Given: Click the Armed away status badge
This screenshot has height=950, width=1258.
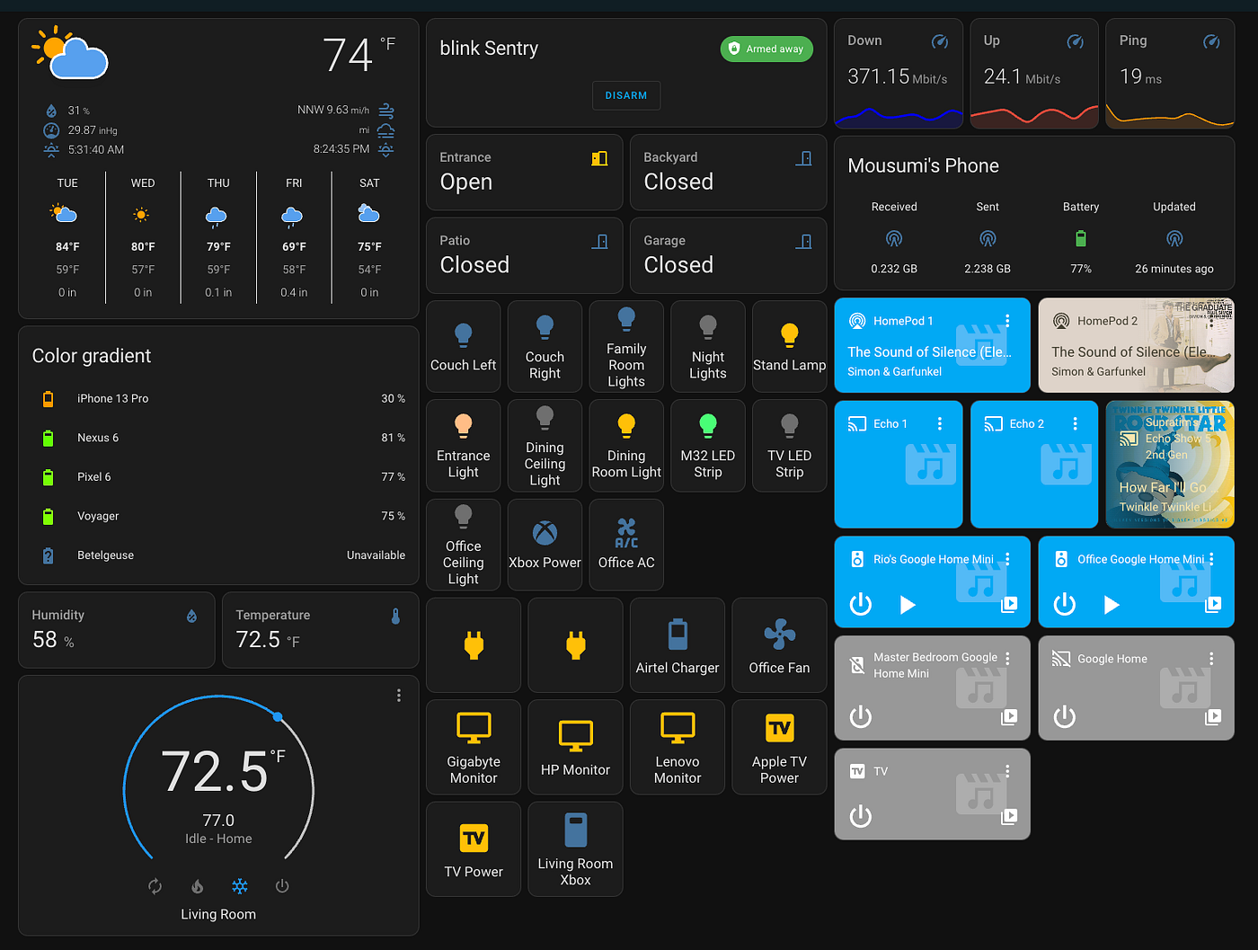Looking at the screenshot, I should click(766, 49).
